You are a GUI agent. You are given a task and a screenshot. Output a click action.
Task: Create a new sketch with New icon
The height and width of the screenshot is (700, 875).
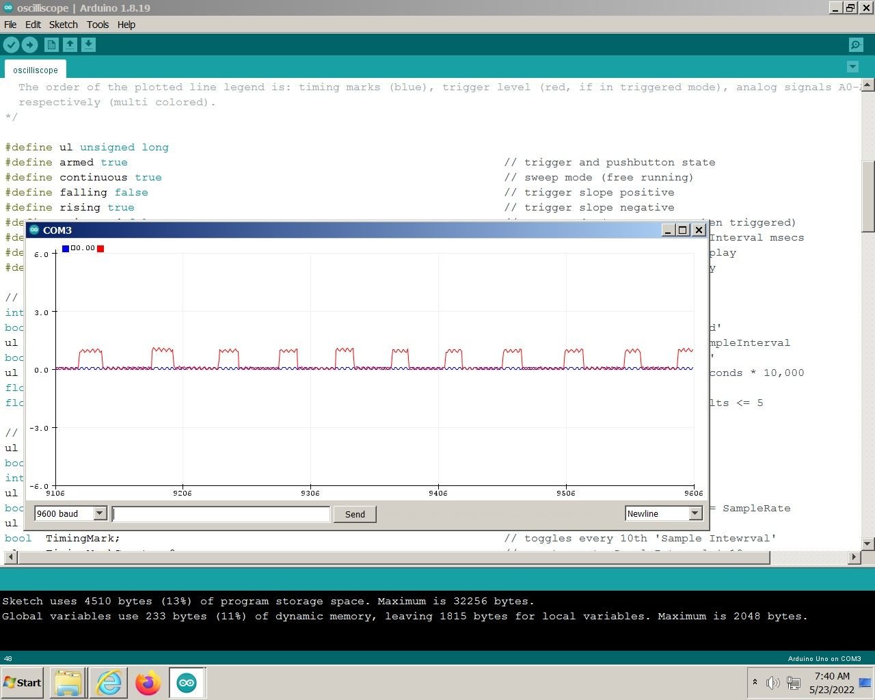point(51,45)
